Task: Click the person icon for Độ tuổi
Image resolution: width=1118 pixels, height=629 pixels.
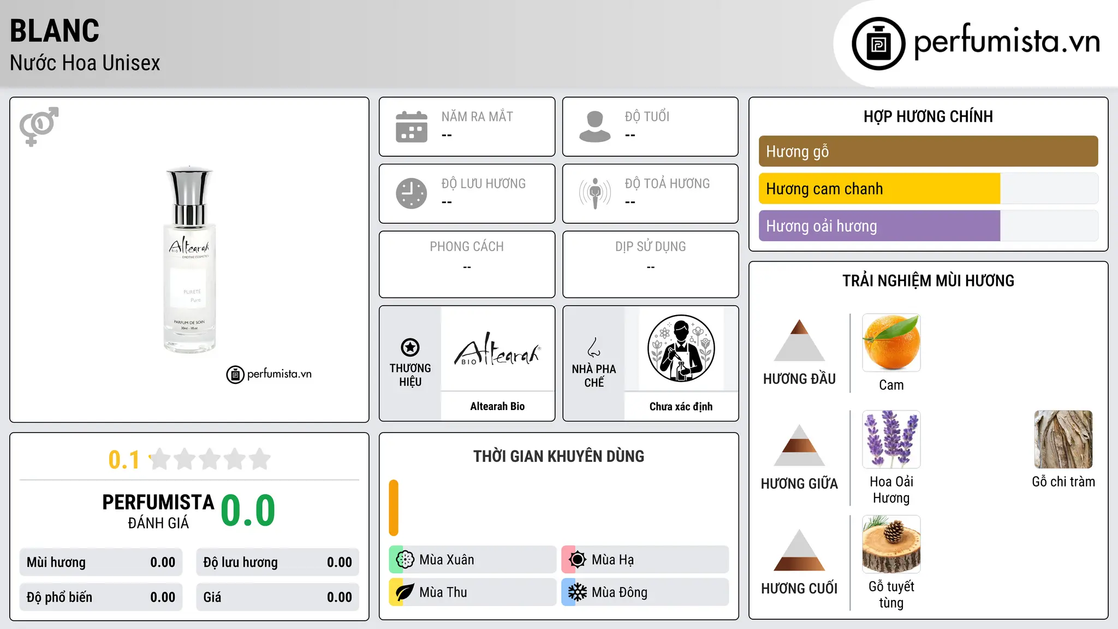Action: pos(595,127)
